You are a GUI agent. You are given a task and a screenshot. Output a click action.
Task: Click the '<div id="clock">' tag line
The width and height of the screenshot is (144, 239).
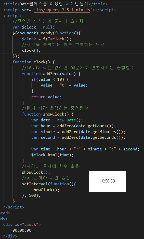point(22,224)
